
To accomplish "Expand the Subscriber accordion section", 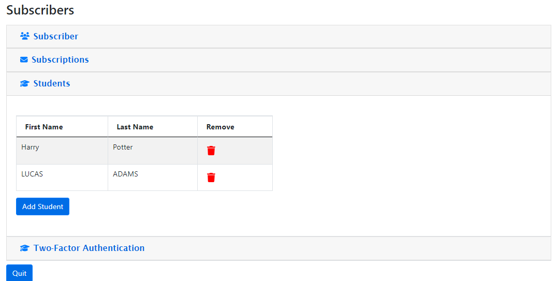I will pos(55,36).
